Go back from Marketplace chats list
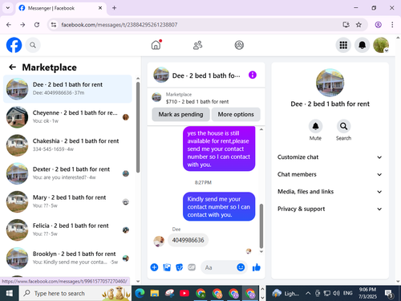Viewport: 401px width, 301px height. (x=13, y=67)
